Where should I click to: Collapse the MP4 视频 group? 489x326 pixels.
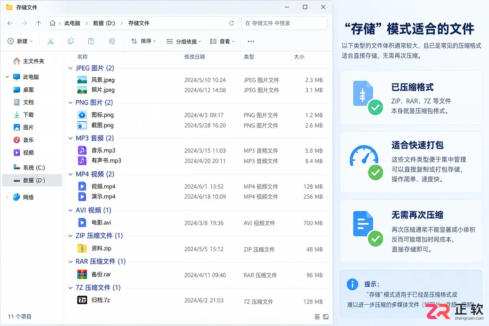tap(71, 174)
